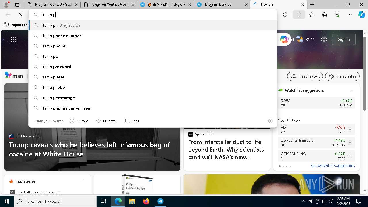This screenshot has width=368, height=207.
Task: Open a new browser tab
Action: pos(312,5)
